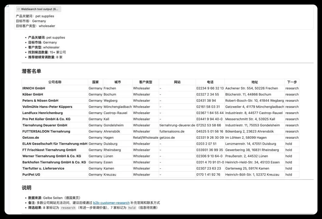Click the research code tag in 筛选结果

point(68,208)
